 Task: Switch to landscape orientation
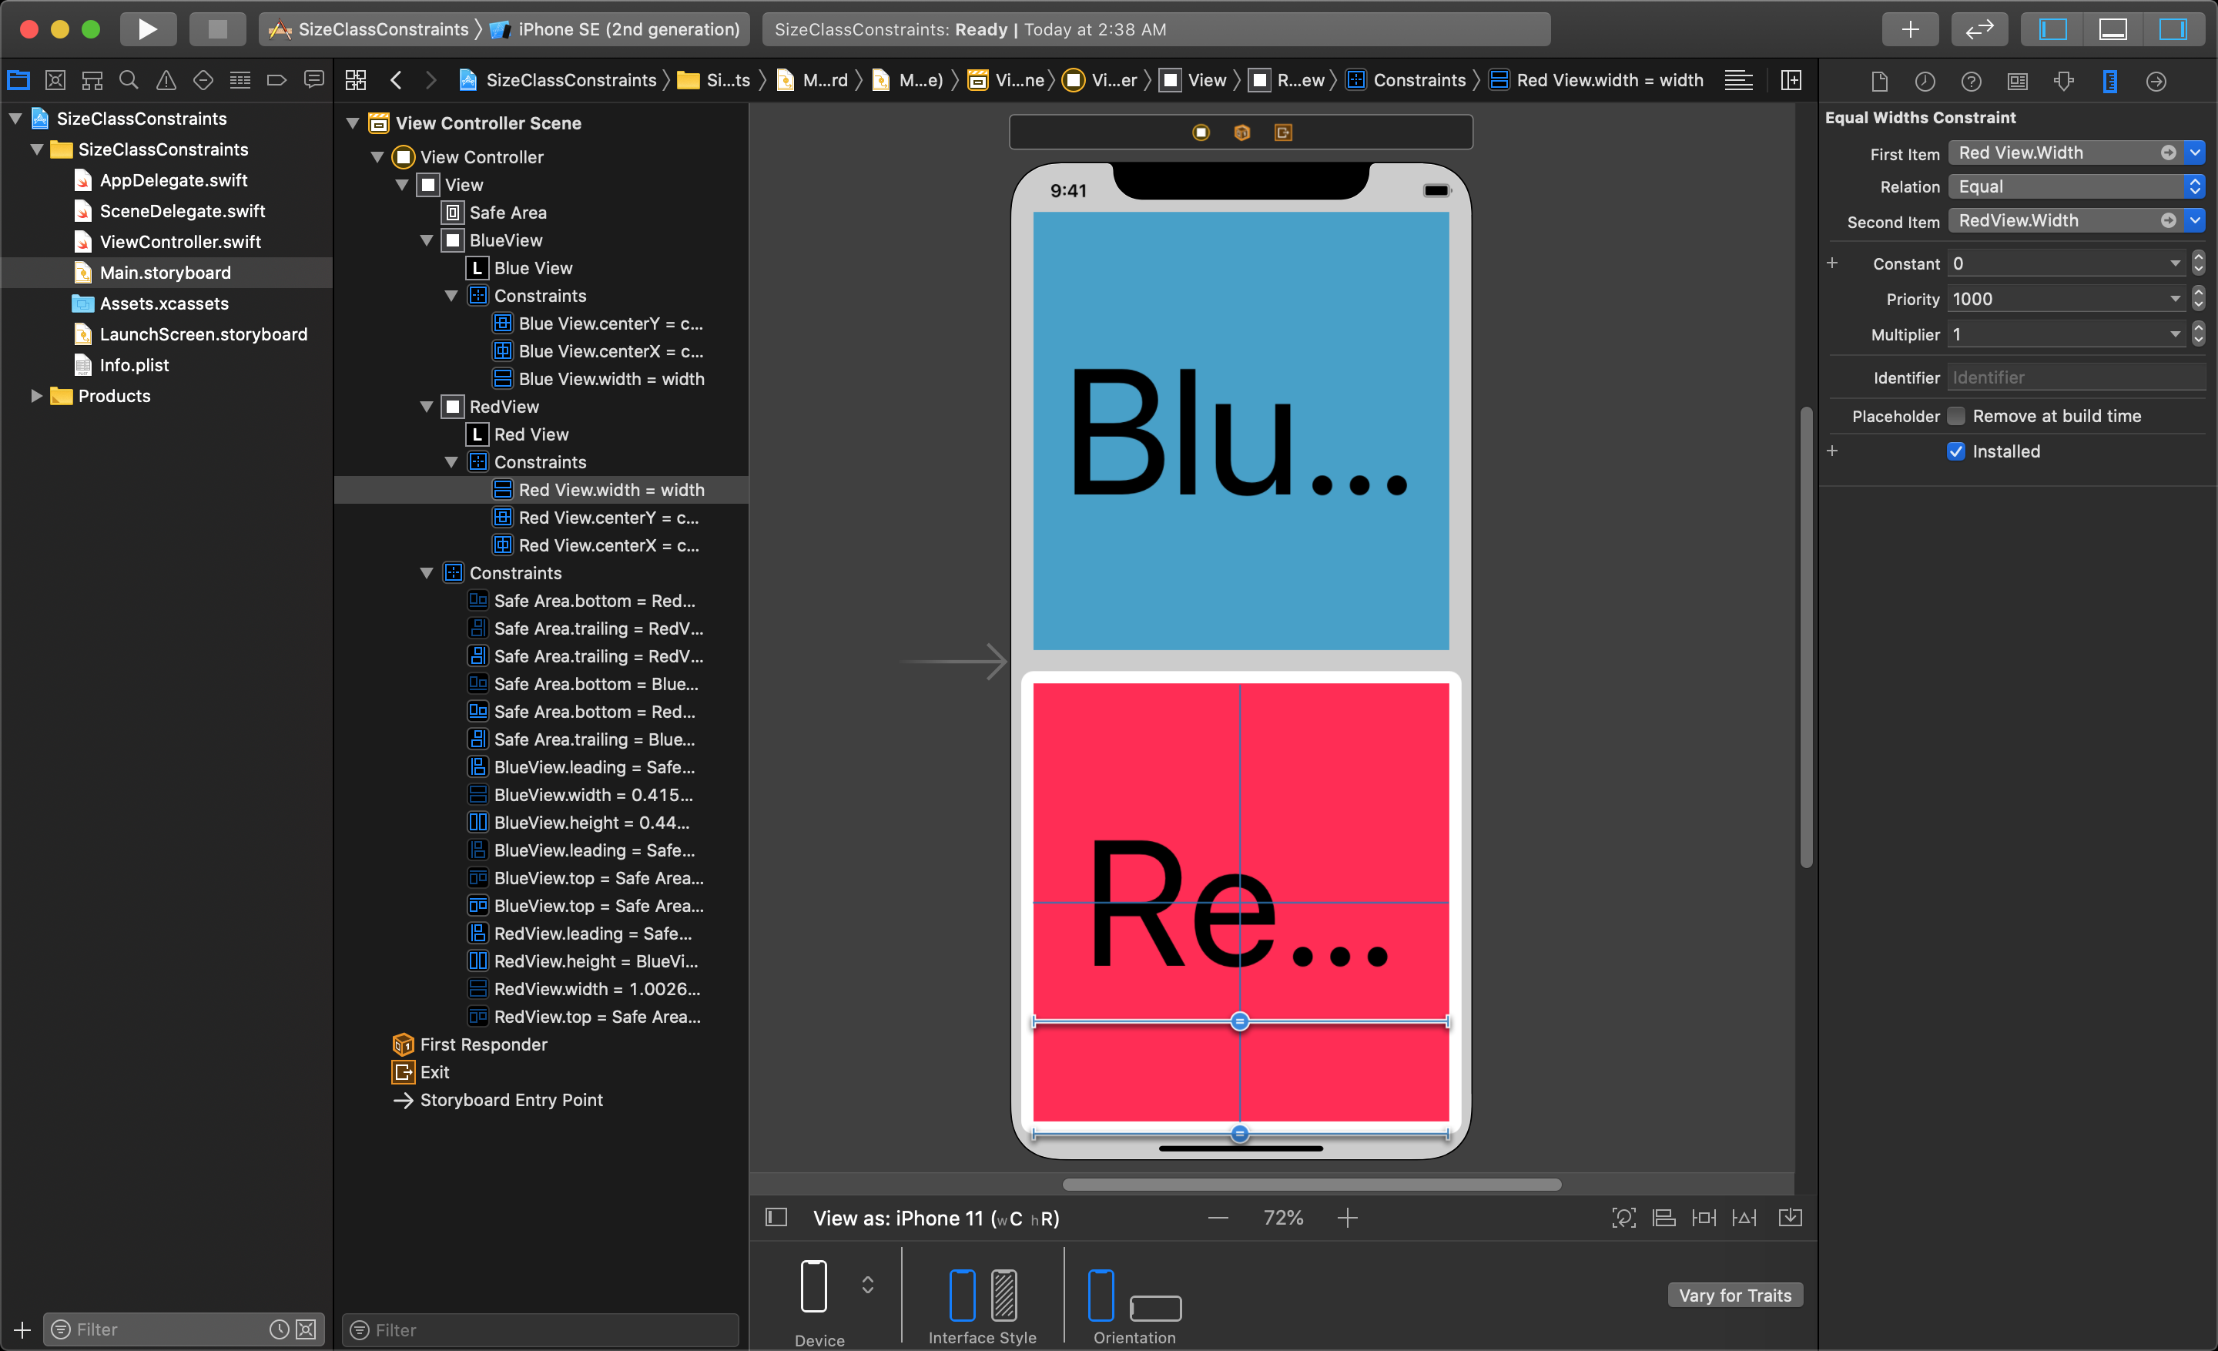1155,1308
